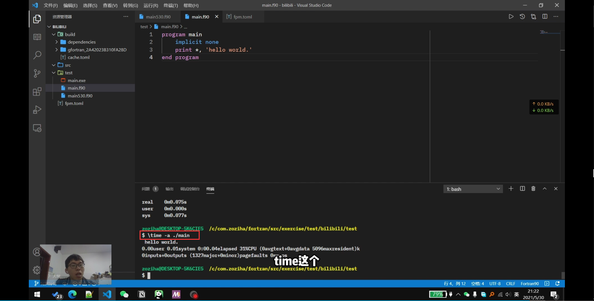This screenshot has height=301, width=594.
Task: Create a new terminal with plus icon
Action: tap(511, 189)
